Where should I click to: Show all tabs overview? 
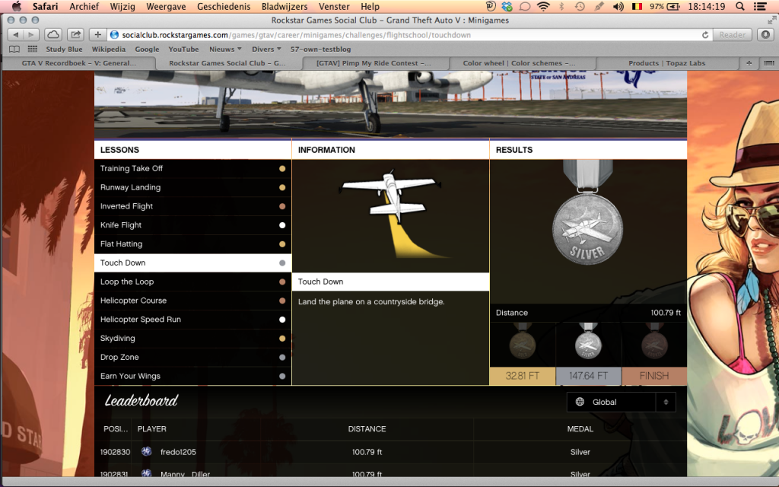[768, 63]
